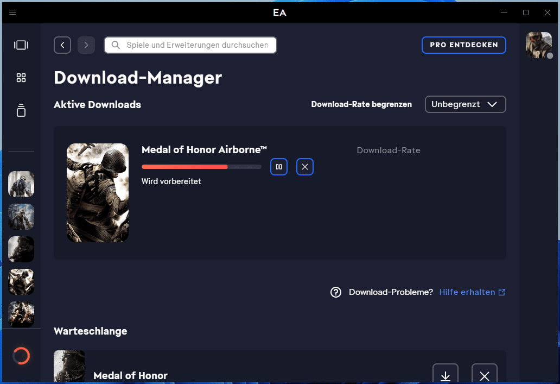Click the search magnifier icon
Screen dimensions: 560x384
tap(116, 45)
